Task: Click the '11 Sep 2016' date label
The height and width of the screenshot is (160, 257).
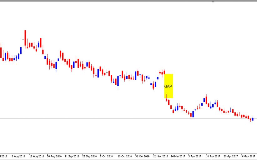Action: (72, 156)
